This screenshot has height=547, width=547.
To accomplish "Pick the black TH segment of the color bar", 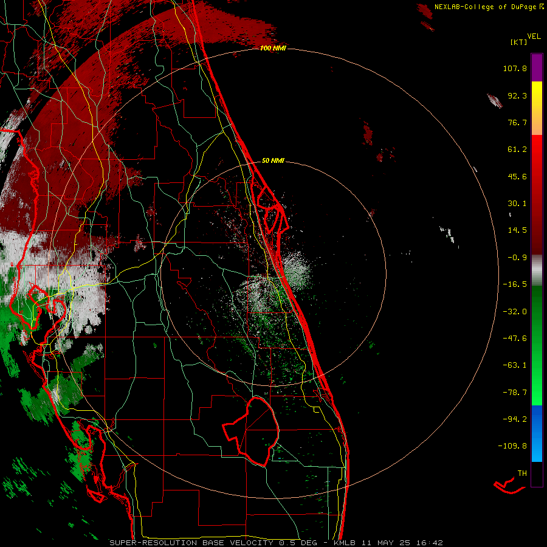I will coord(537,474).
